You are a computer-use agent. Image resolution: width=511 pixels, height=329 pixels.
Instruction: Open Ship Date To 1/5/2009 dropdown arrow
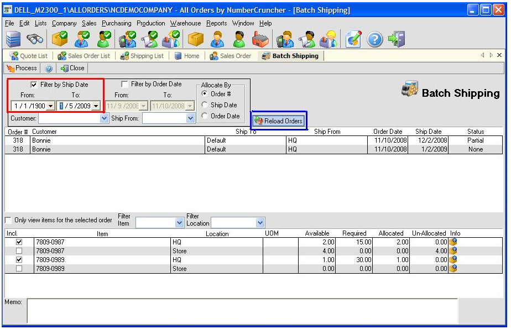click(96, 106)
